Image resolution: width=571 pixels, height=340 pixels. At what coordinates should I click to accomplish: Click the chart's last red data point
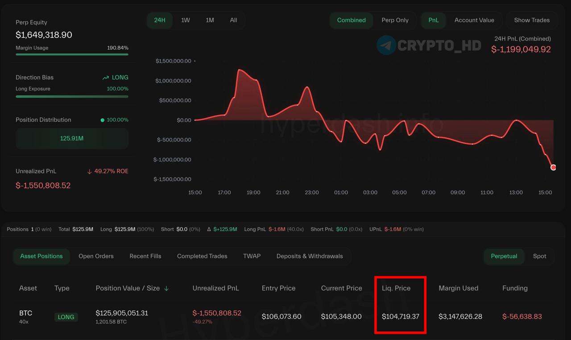(x=553, y=167)
